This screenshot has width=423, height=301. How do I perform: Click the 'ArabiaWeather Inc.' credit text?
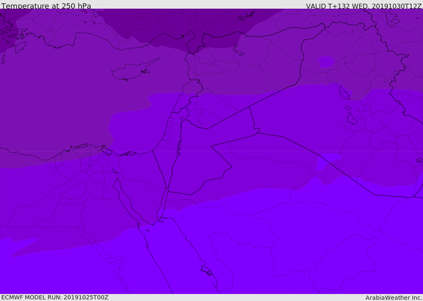tap(394, 298)
